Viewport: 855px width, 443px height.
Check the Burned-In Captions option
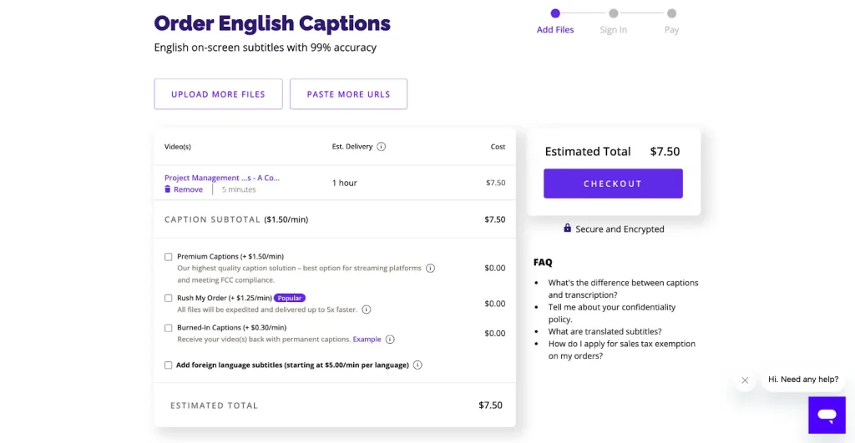pyautogui.click(x=169, y=328)
